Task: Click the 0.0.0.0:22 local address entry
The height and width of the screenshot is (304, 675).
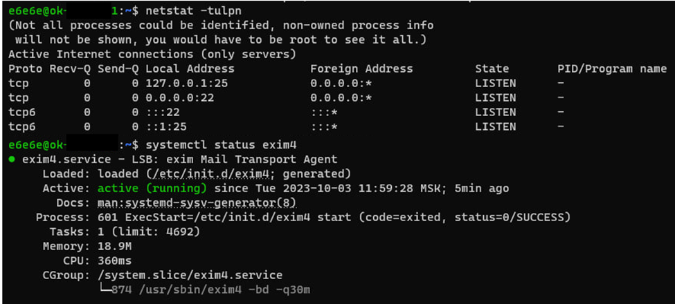Action: 181,98
